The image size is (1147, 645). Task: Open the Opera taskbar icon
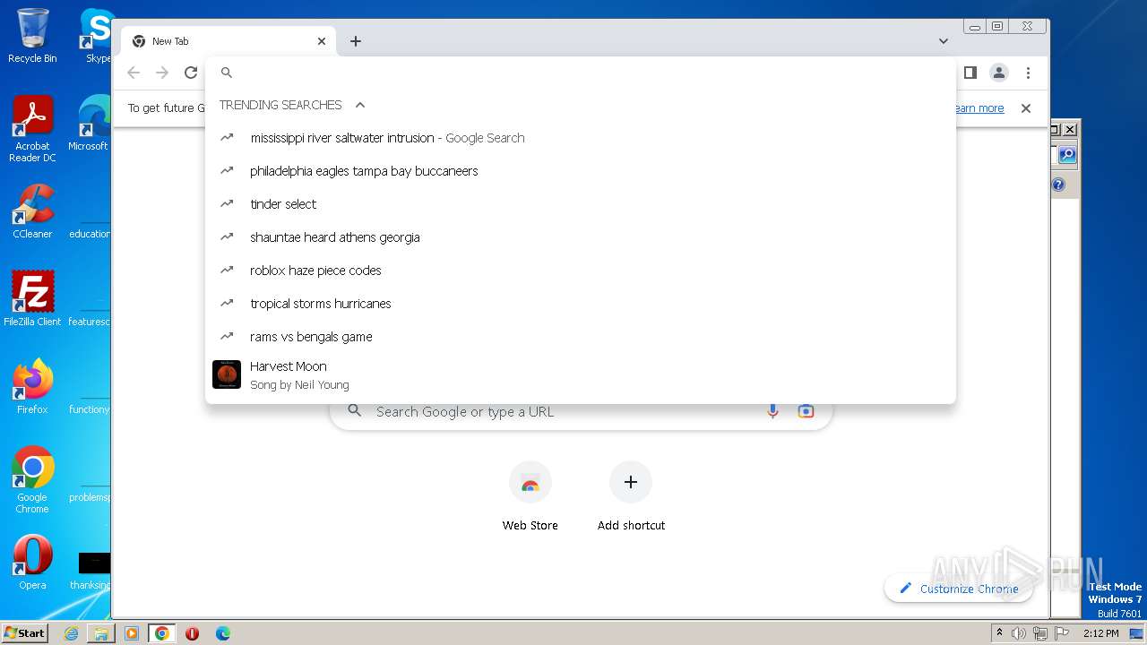pos(192,633)
